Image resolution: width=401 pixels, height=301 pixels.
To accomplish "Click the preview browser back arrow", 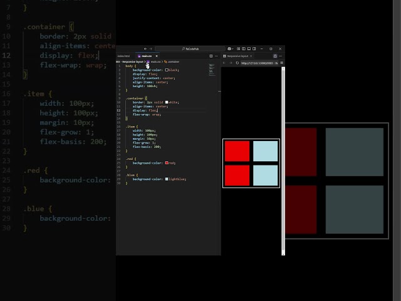I will click(x=224, y=63).
